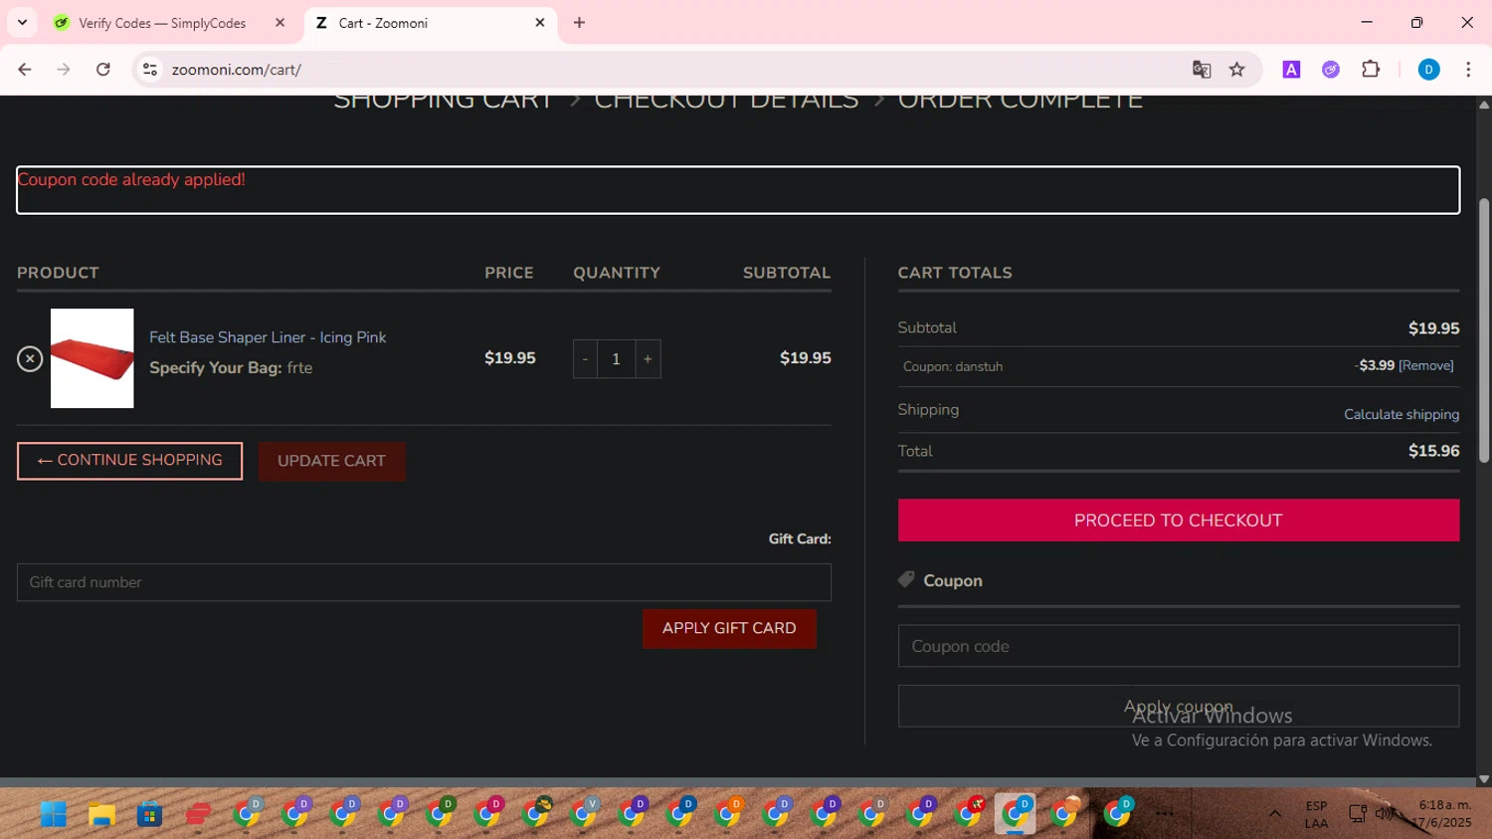Focus the Gift card number field
The width and height of the screenshot is (1492, 839).
click(424, 582)
